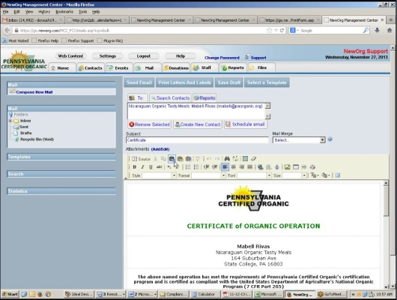Screen dimensions: 397x300
Task: Click Select a Template button
Action: click(x=267, y=82)
